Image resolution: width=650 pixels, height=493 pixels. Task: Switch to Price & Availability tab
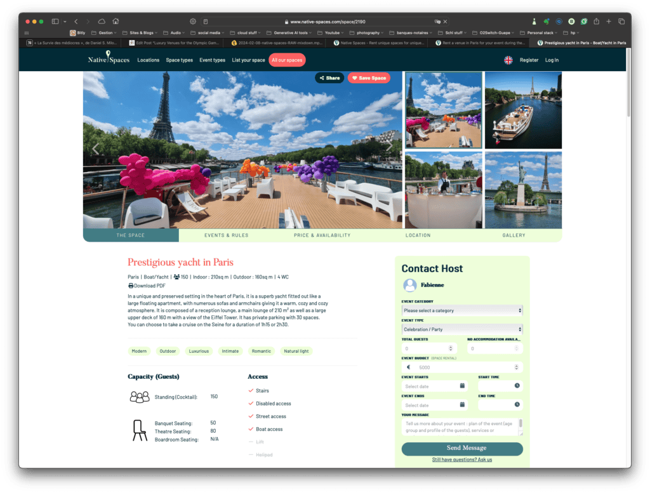pos(322,235)
